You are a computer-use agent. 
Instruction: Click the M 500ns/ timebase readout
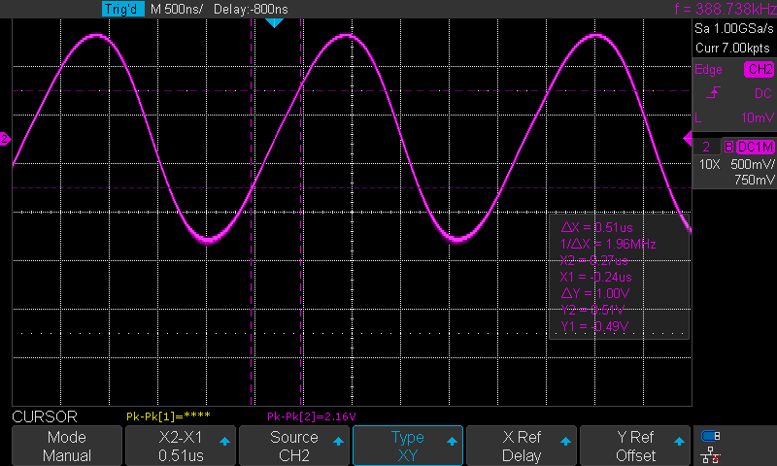click(x=177, y=9)
